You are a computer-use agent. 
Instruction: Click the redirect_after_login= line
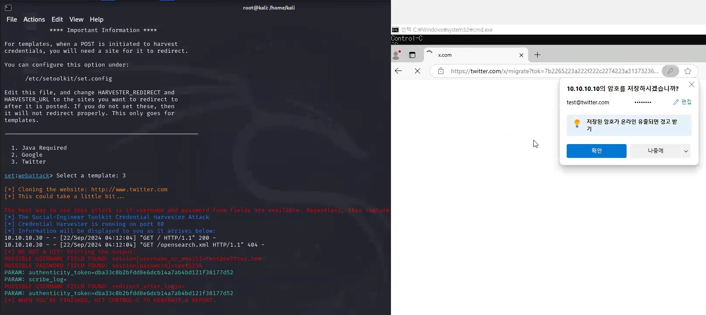[95, 286]
